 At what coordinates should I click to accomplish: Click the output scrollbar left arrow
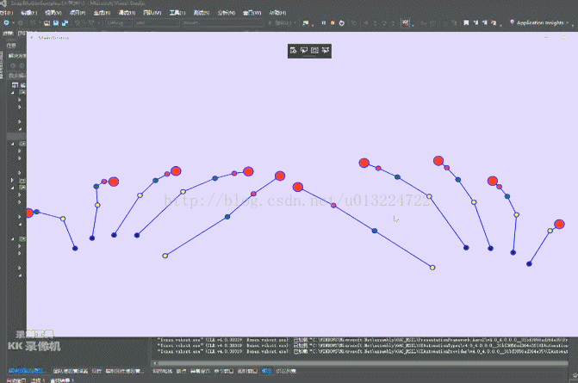point(155,363)
